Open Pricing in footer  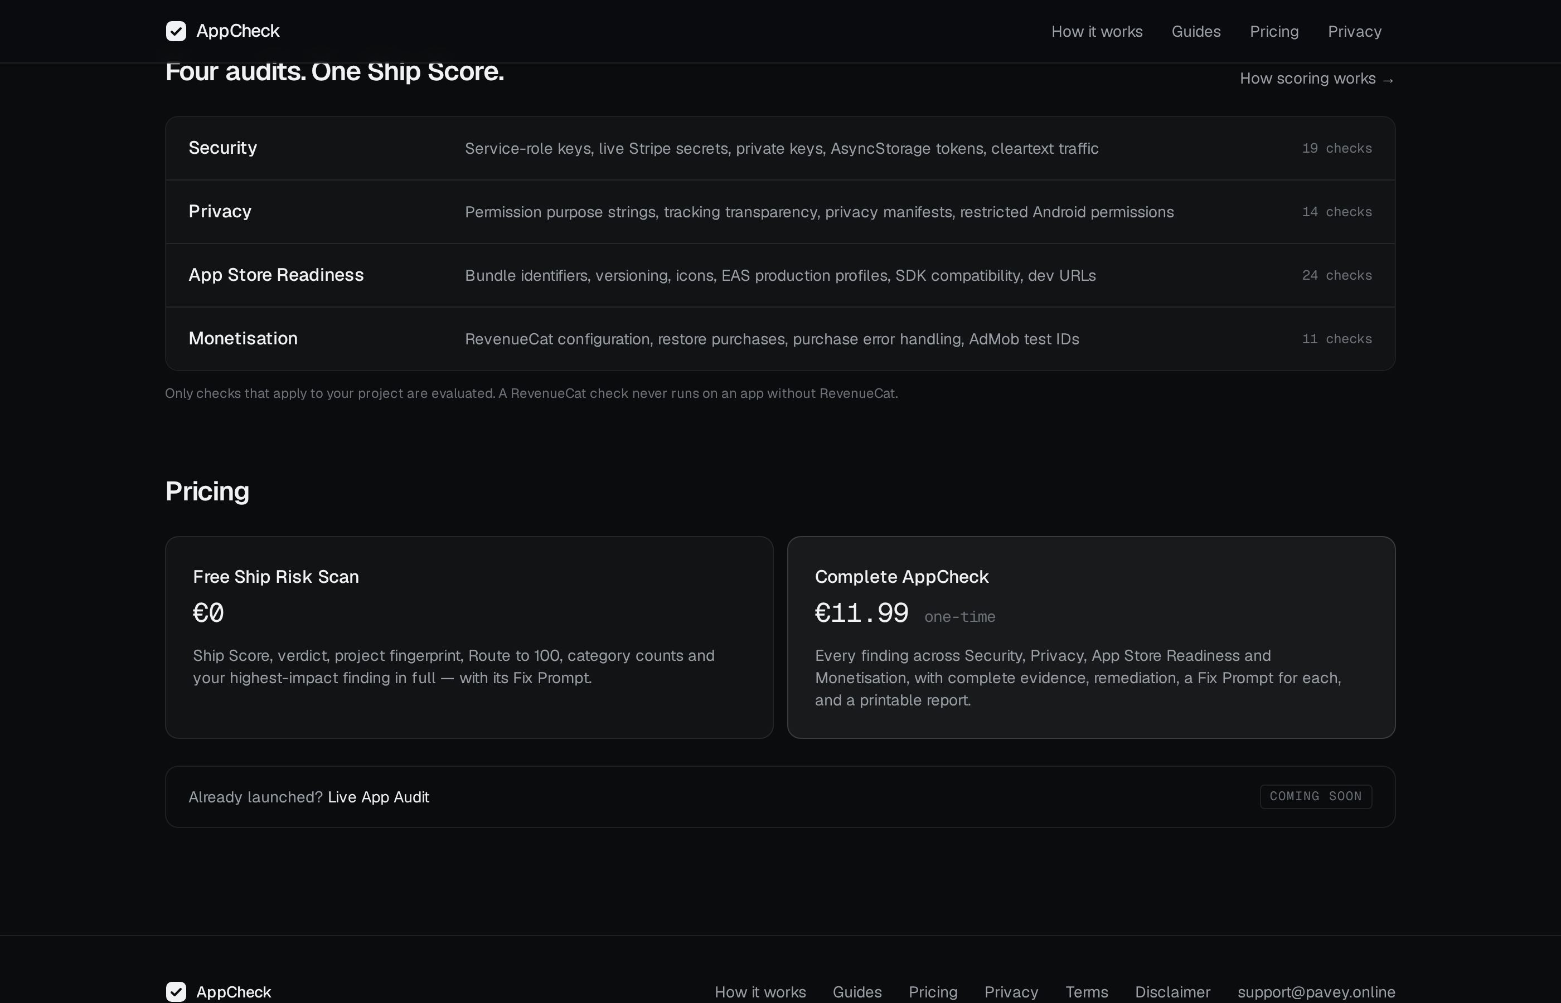(x=933, y=992)
